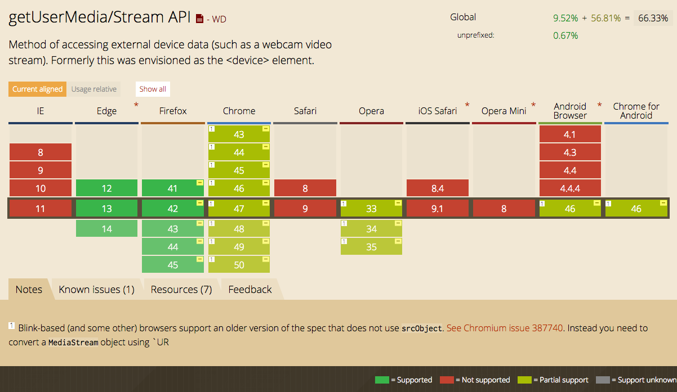Image resolution: width=677 pixels, height=392 pixels.
Task: Follow the Chromium issue 387740 link
Action: click(505, 328)
